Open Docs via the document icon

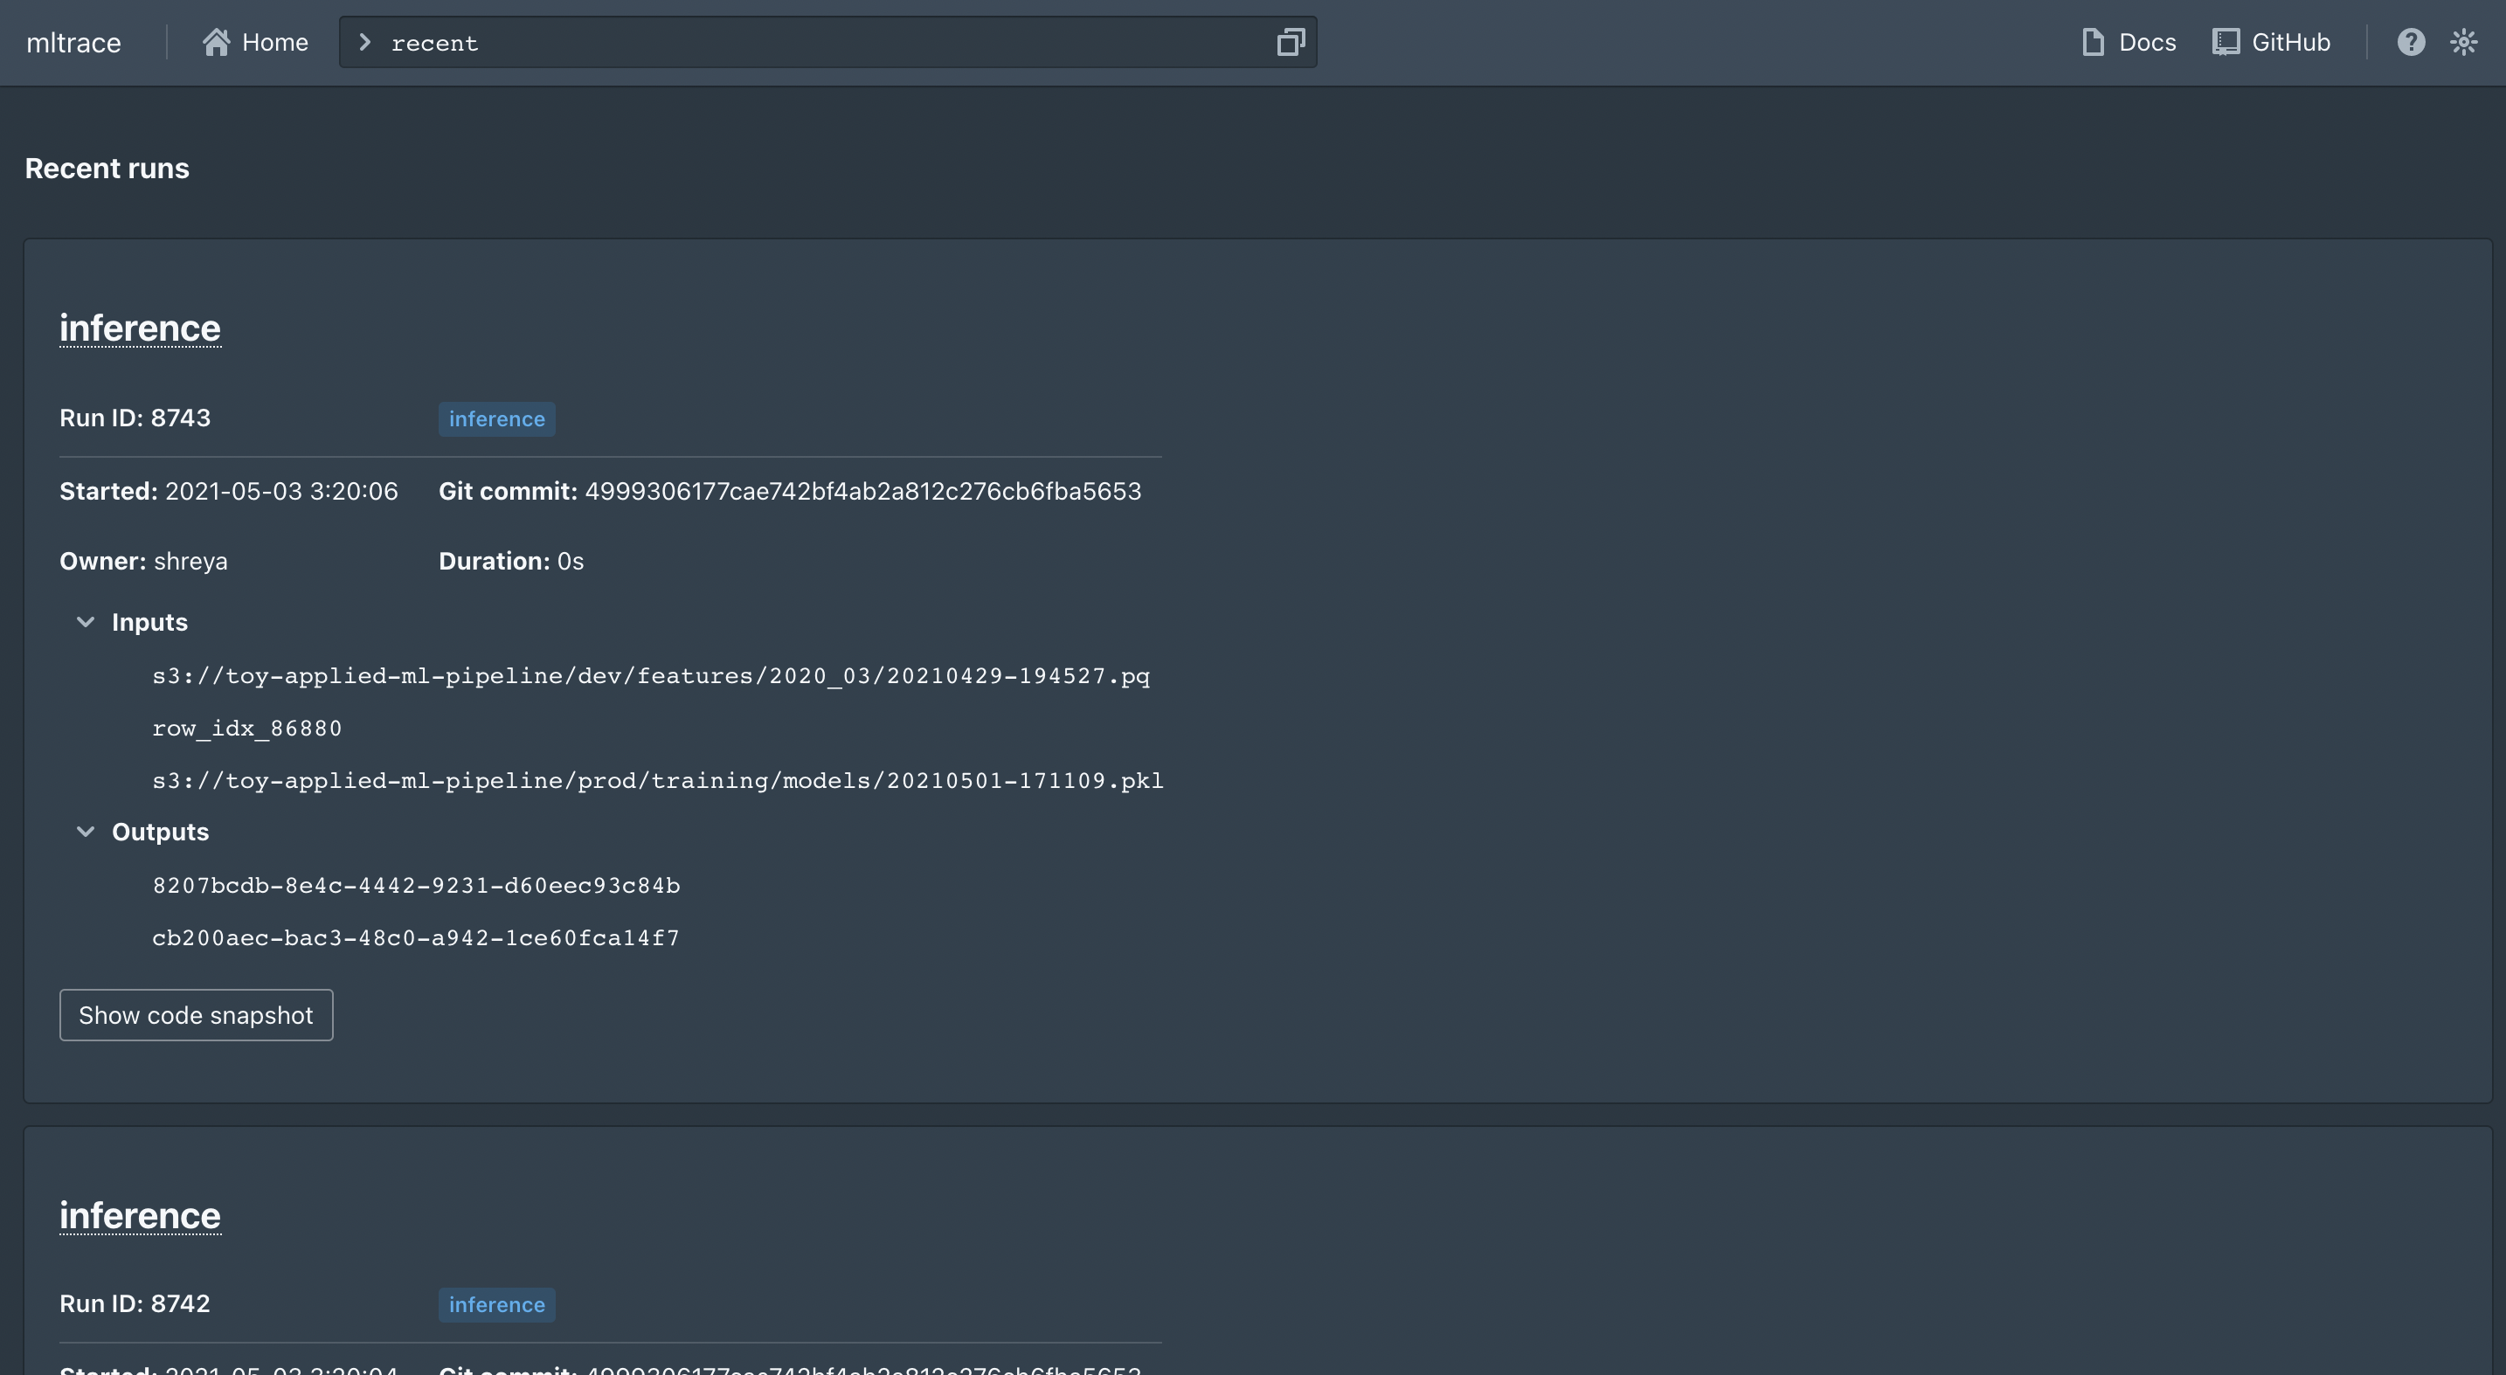pyautogui.click(x=2093, y=42)
